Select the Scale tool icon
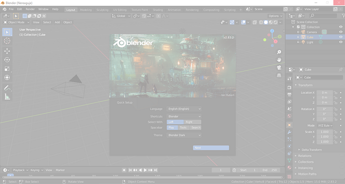The width and height of the screenshot is (345, 184). 7,68
